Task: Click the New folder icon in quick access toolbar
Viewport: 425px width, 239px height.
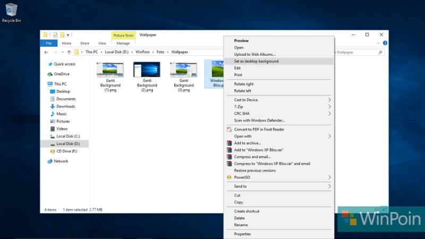Action: pos(62,35)
